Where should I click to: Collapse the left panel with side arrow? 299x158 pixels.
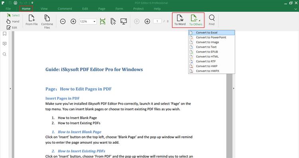[x=10, y=89]
